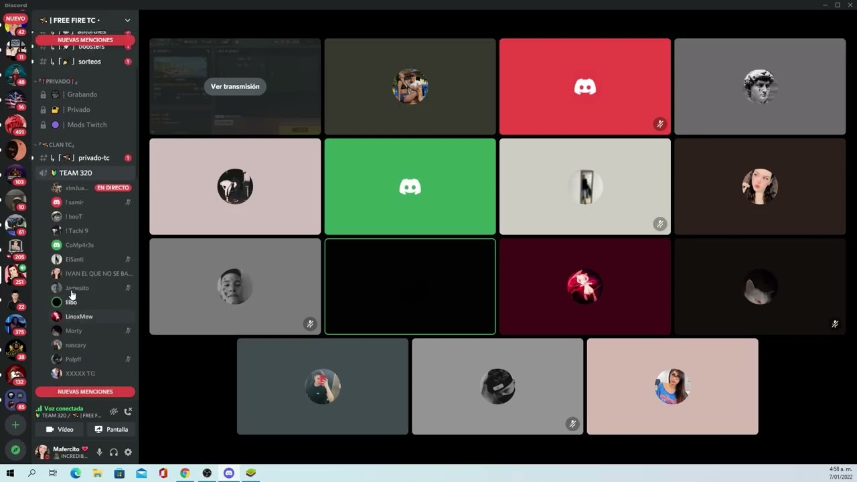This screenshot has height=482, width=857.
Task: Open server icon with 103 badge
Action: [15, 175]
